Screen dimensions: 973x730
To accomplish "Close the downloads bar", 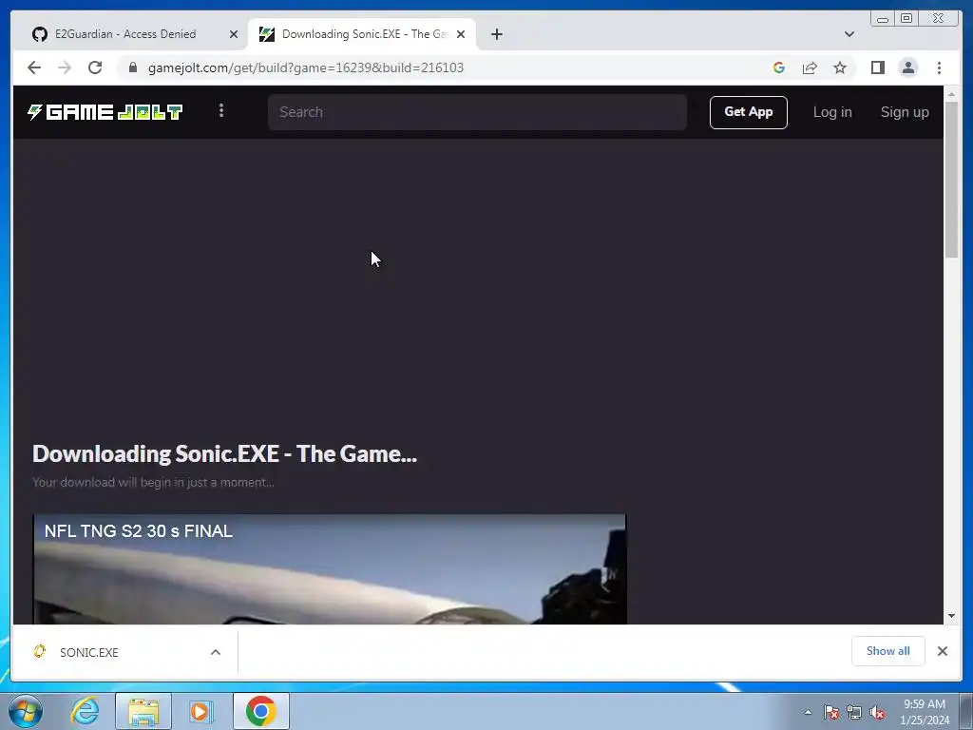I will [943, 650].
